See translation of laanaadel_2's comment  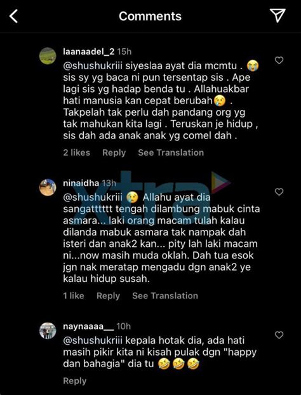[x=171, y=152]
